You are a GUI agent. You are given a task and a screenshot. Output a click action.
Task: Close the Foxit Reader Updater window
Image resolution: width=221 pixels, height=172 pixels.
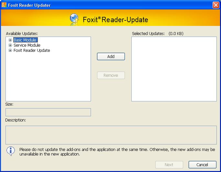[x=216, y=5]
